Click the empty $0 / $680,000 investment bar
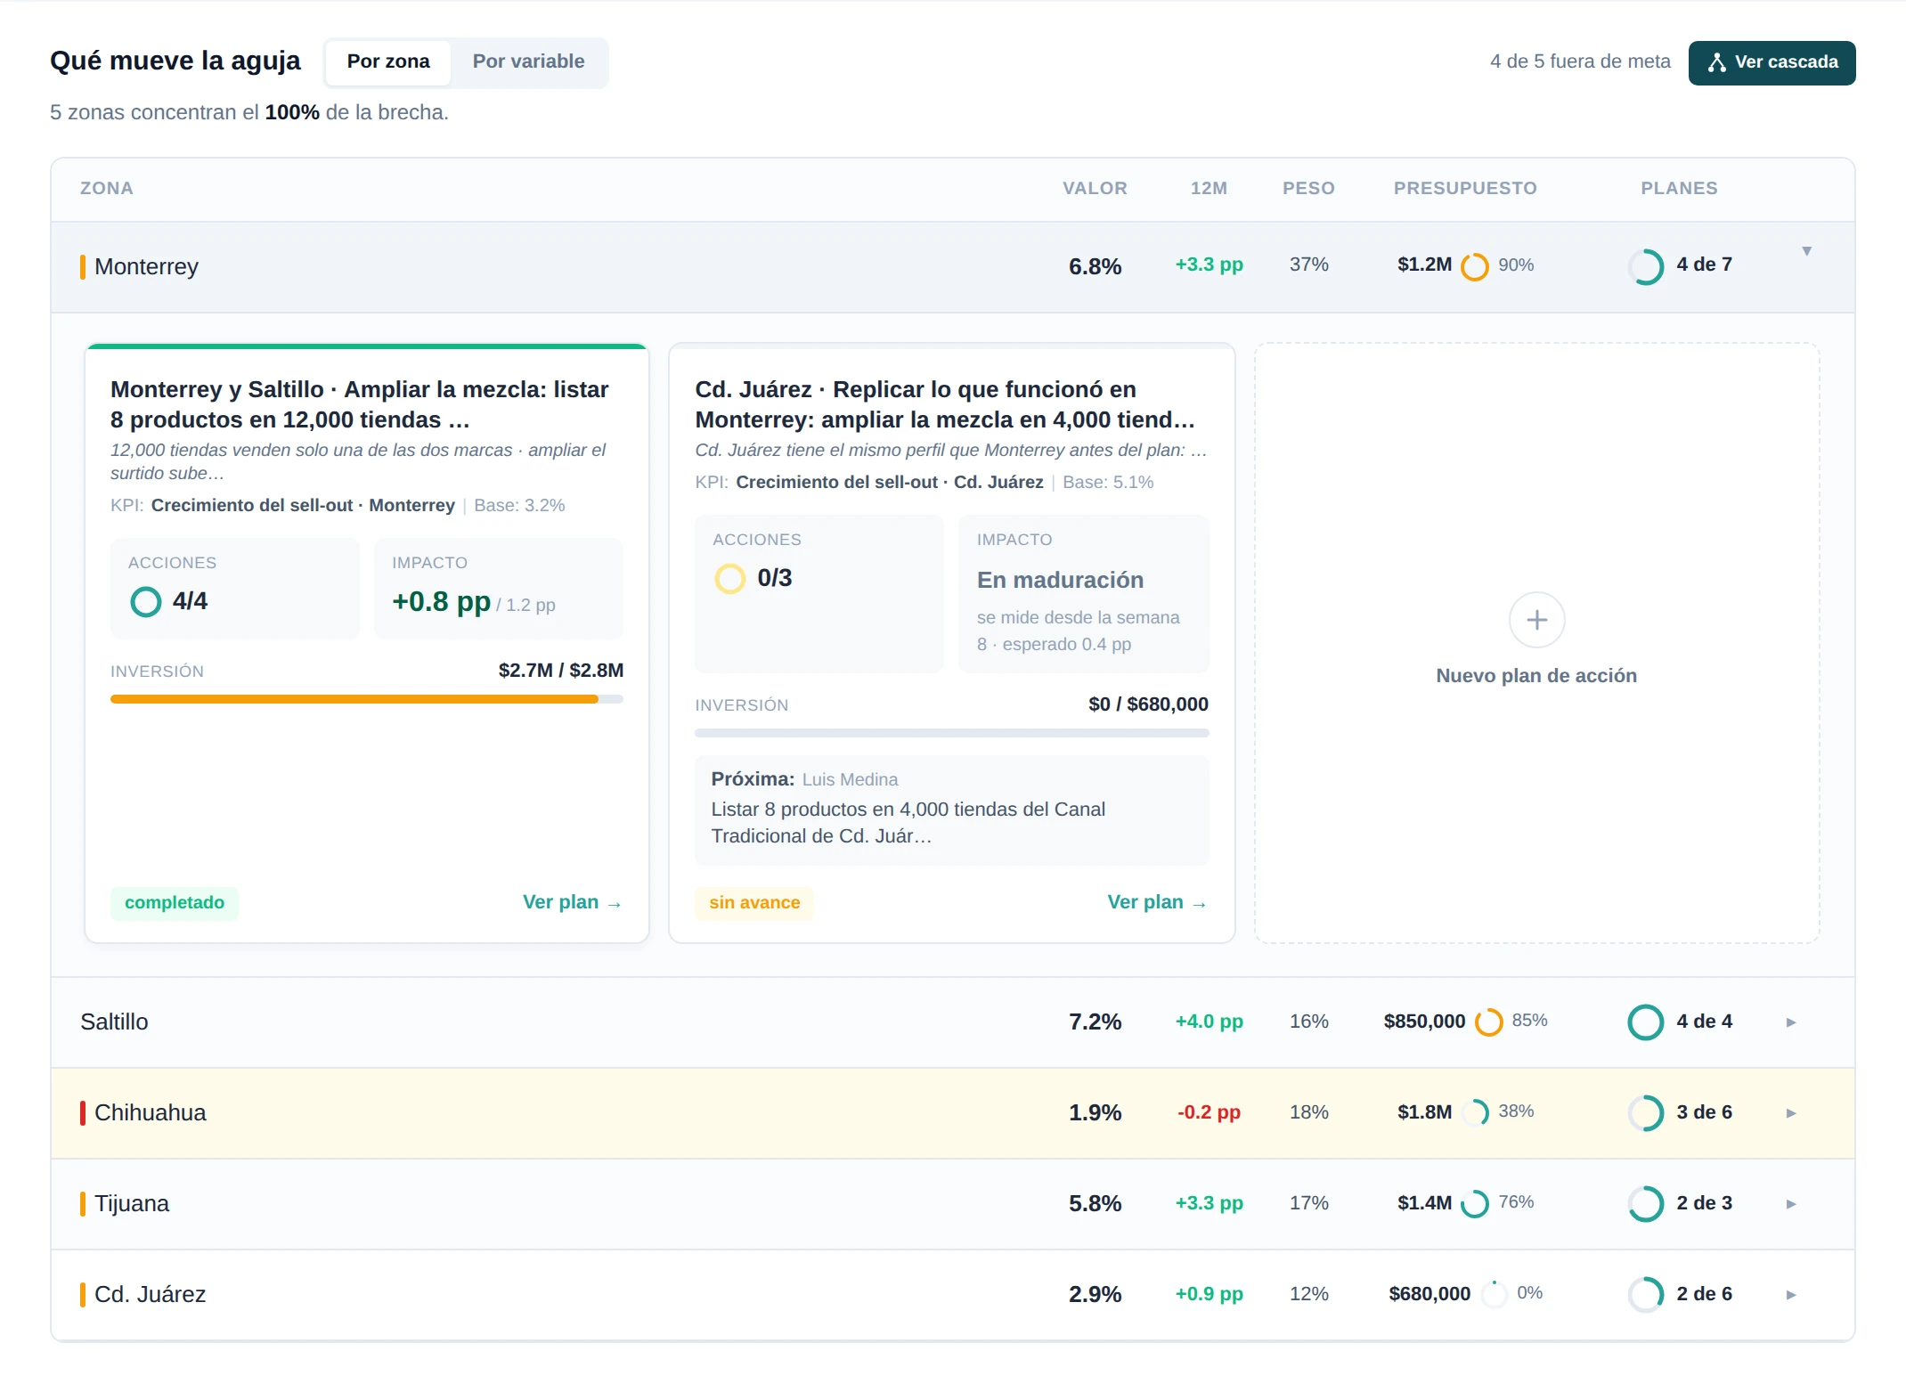 pos(951,733)
